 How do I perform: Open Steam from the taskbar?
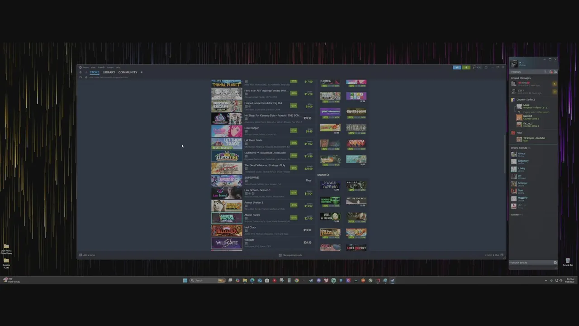tap(393, 280)
